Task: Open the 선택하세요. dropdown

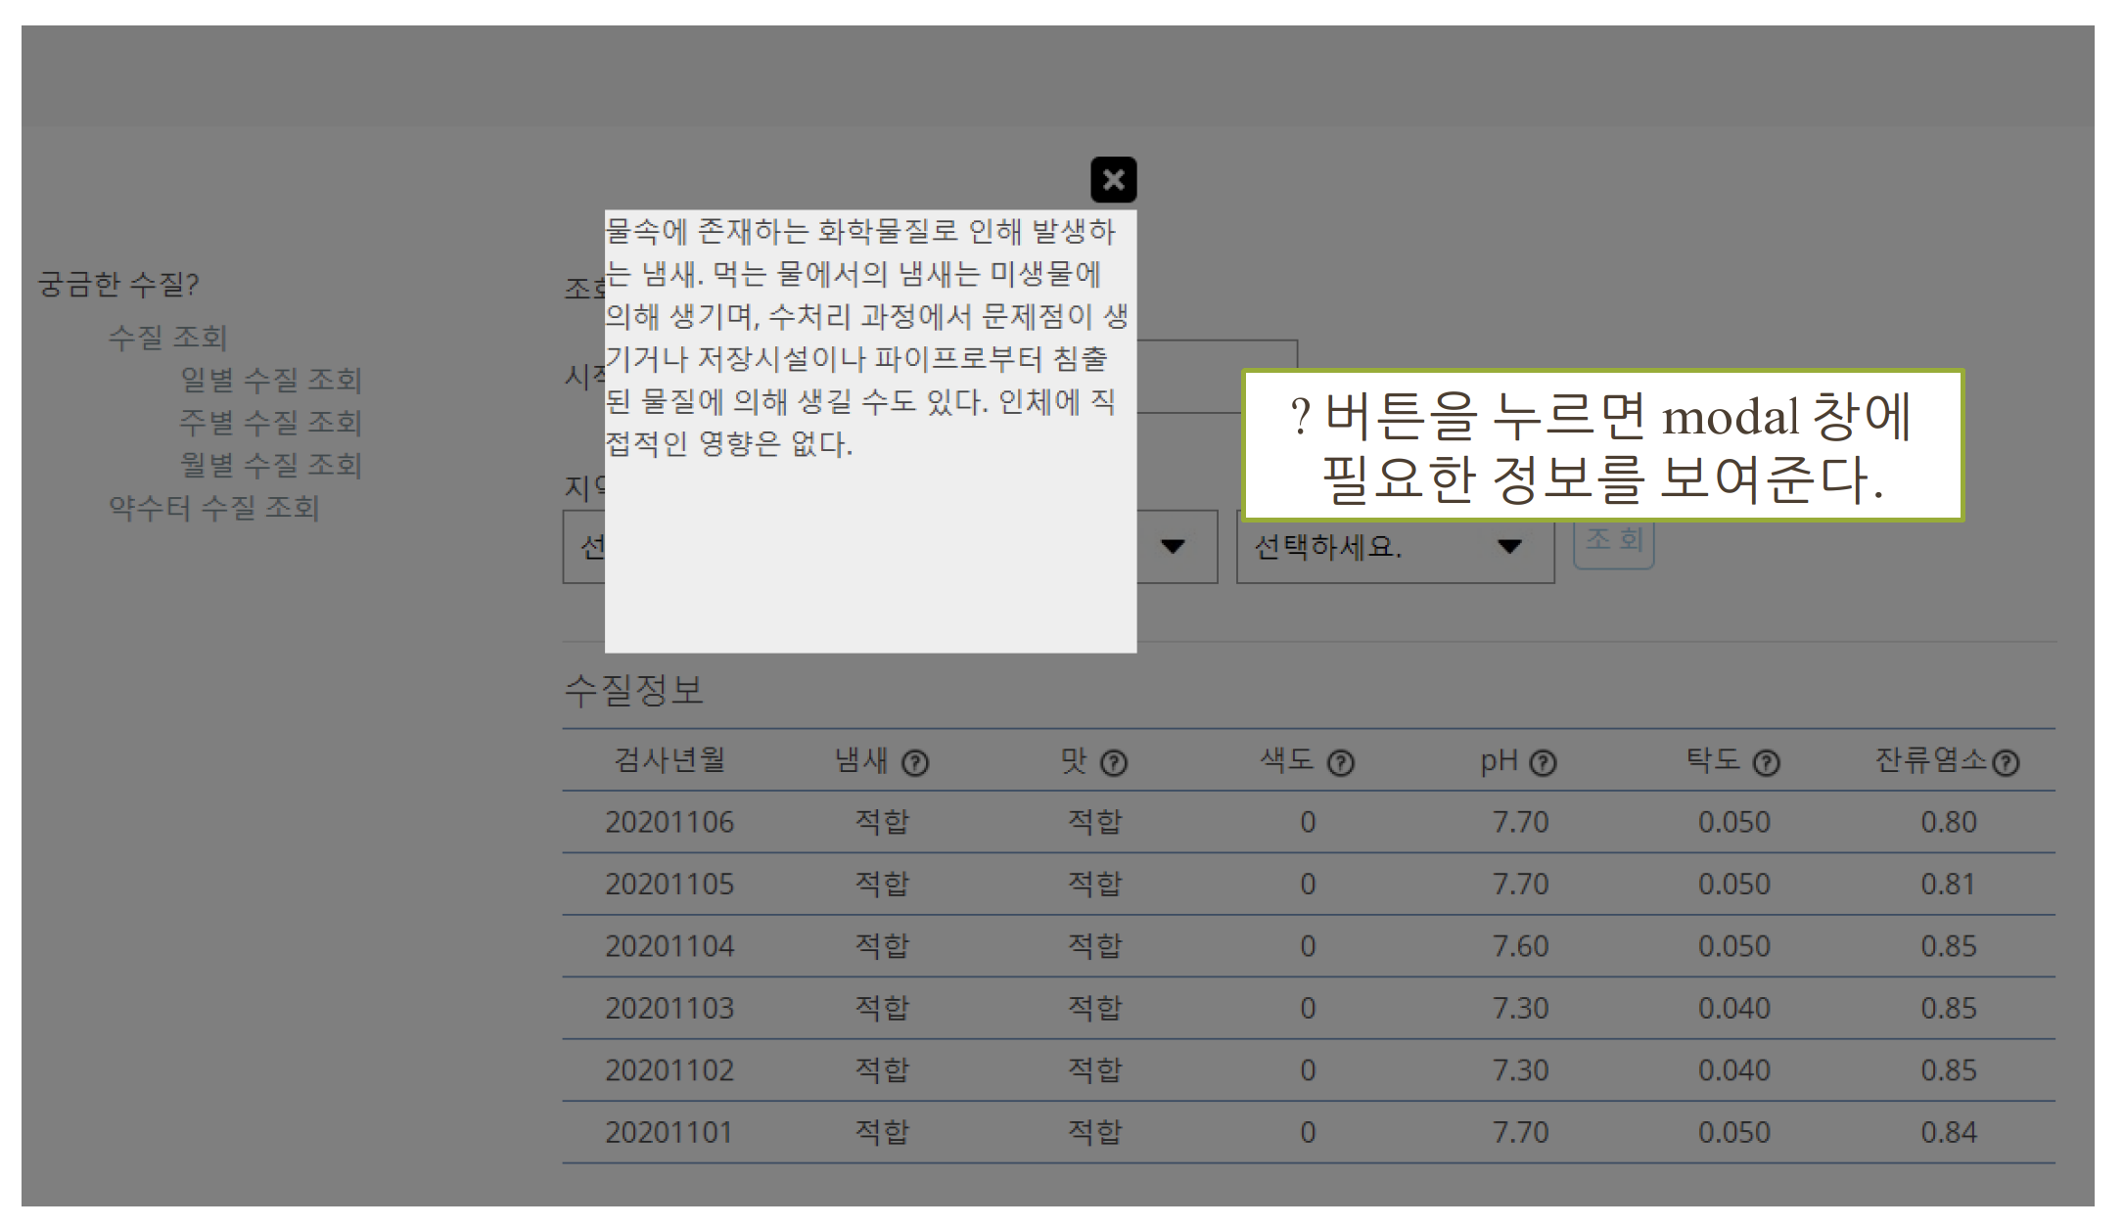Action: pyautogui.click(x=1394, y=547)
